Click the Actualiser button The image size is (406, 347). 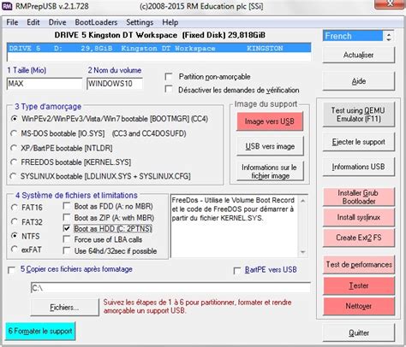click(359, 55)
